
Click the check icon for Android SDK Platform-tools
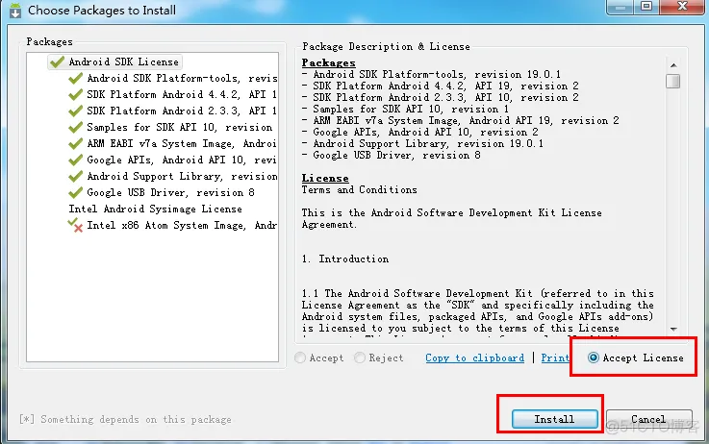[75, 78]
